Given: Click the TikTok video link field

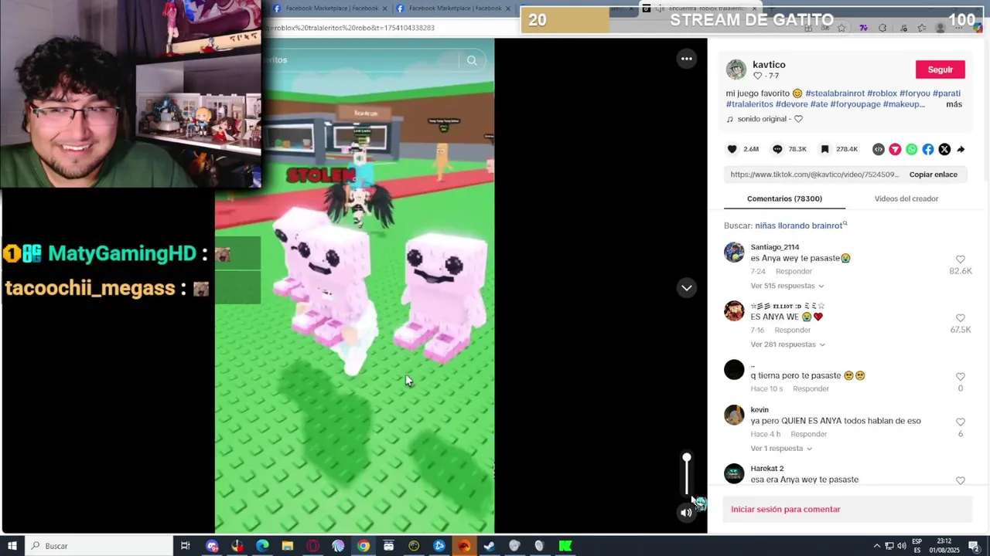Looking at the screenshot, I should pos(815,175).
